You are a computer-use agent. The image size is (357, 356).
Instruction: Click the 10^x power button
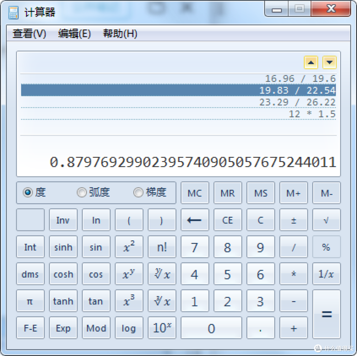coord(162,328)
